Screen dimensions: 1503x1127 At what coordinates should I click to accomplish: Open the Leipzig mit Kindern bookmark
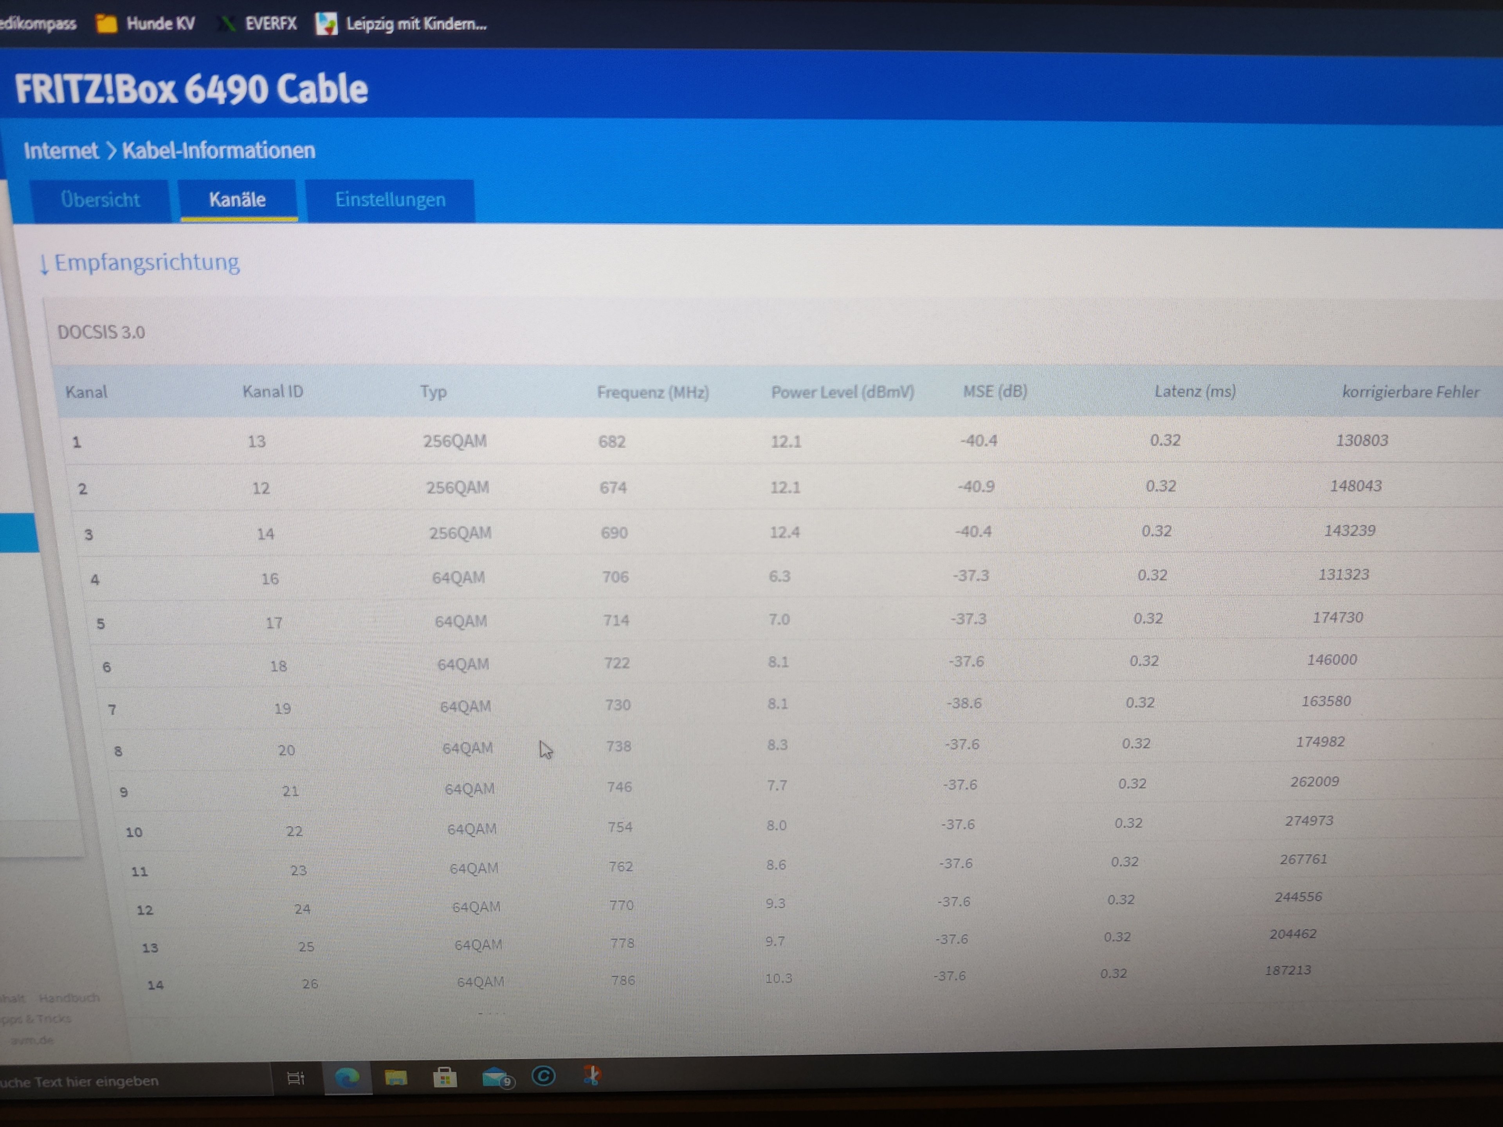(402, 24)
